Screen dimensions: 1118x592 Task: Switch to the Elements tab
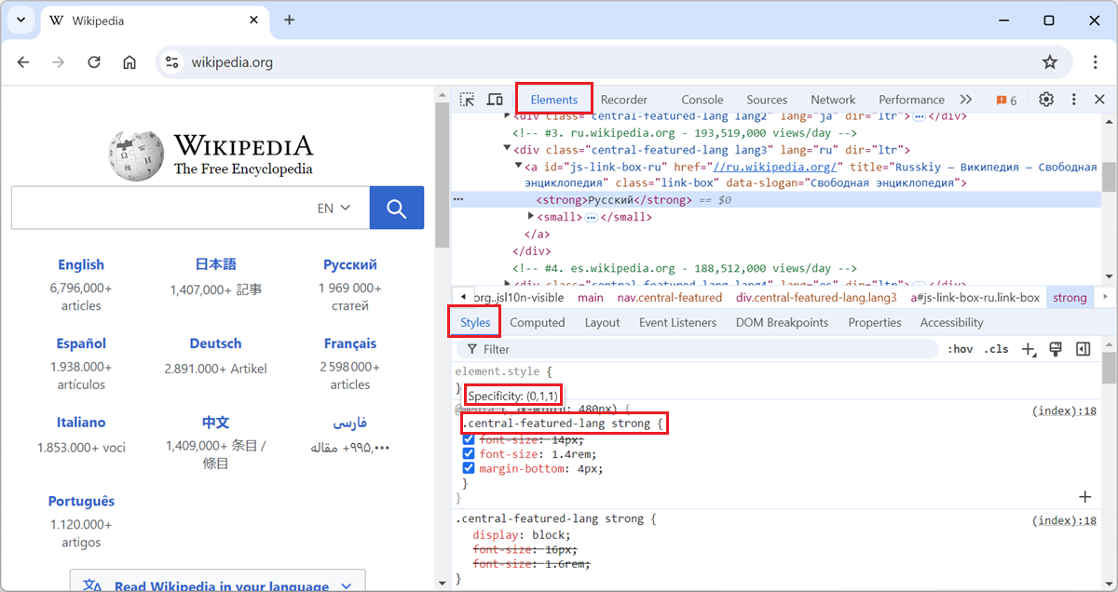click(x=554, y=100)
